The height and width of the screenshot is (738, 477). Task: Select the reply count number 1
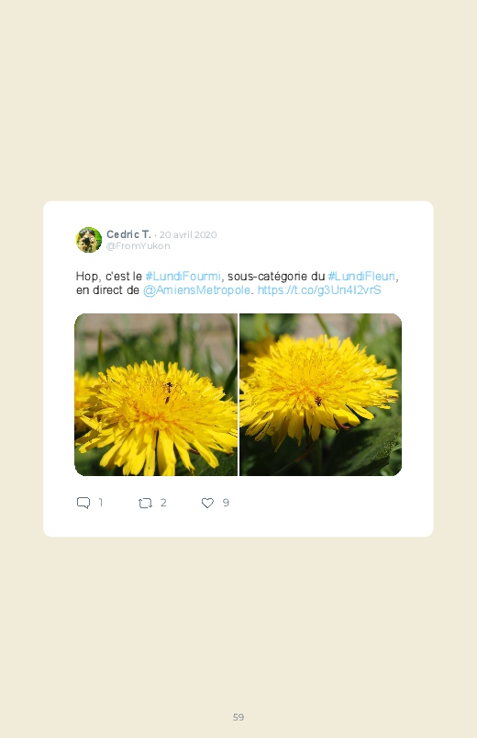101,503
